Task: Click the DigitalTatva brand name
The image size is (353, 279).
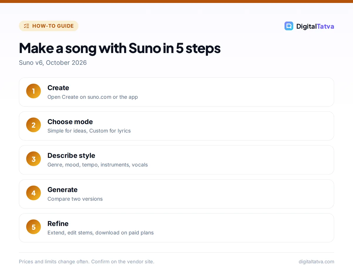Action: pyautogui.click(x=315, y=26)
